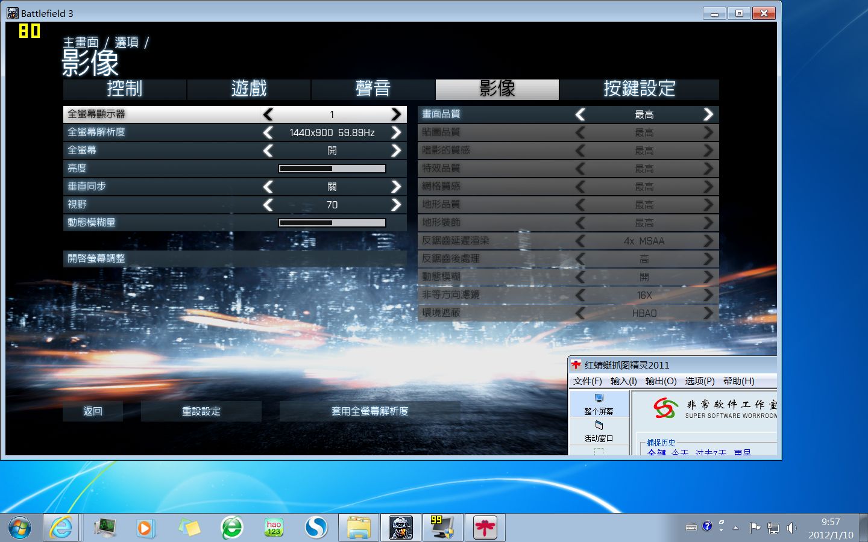Toggle 全螢幕 with right arrow

tap(395, 151)
